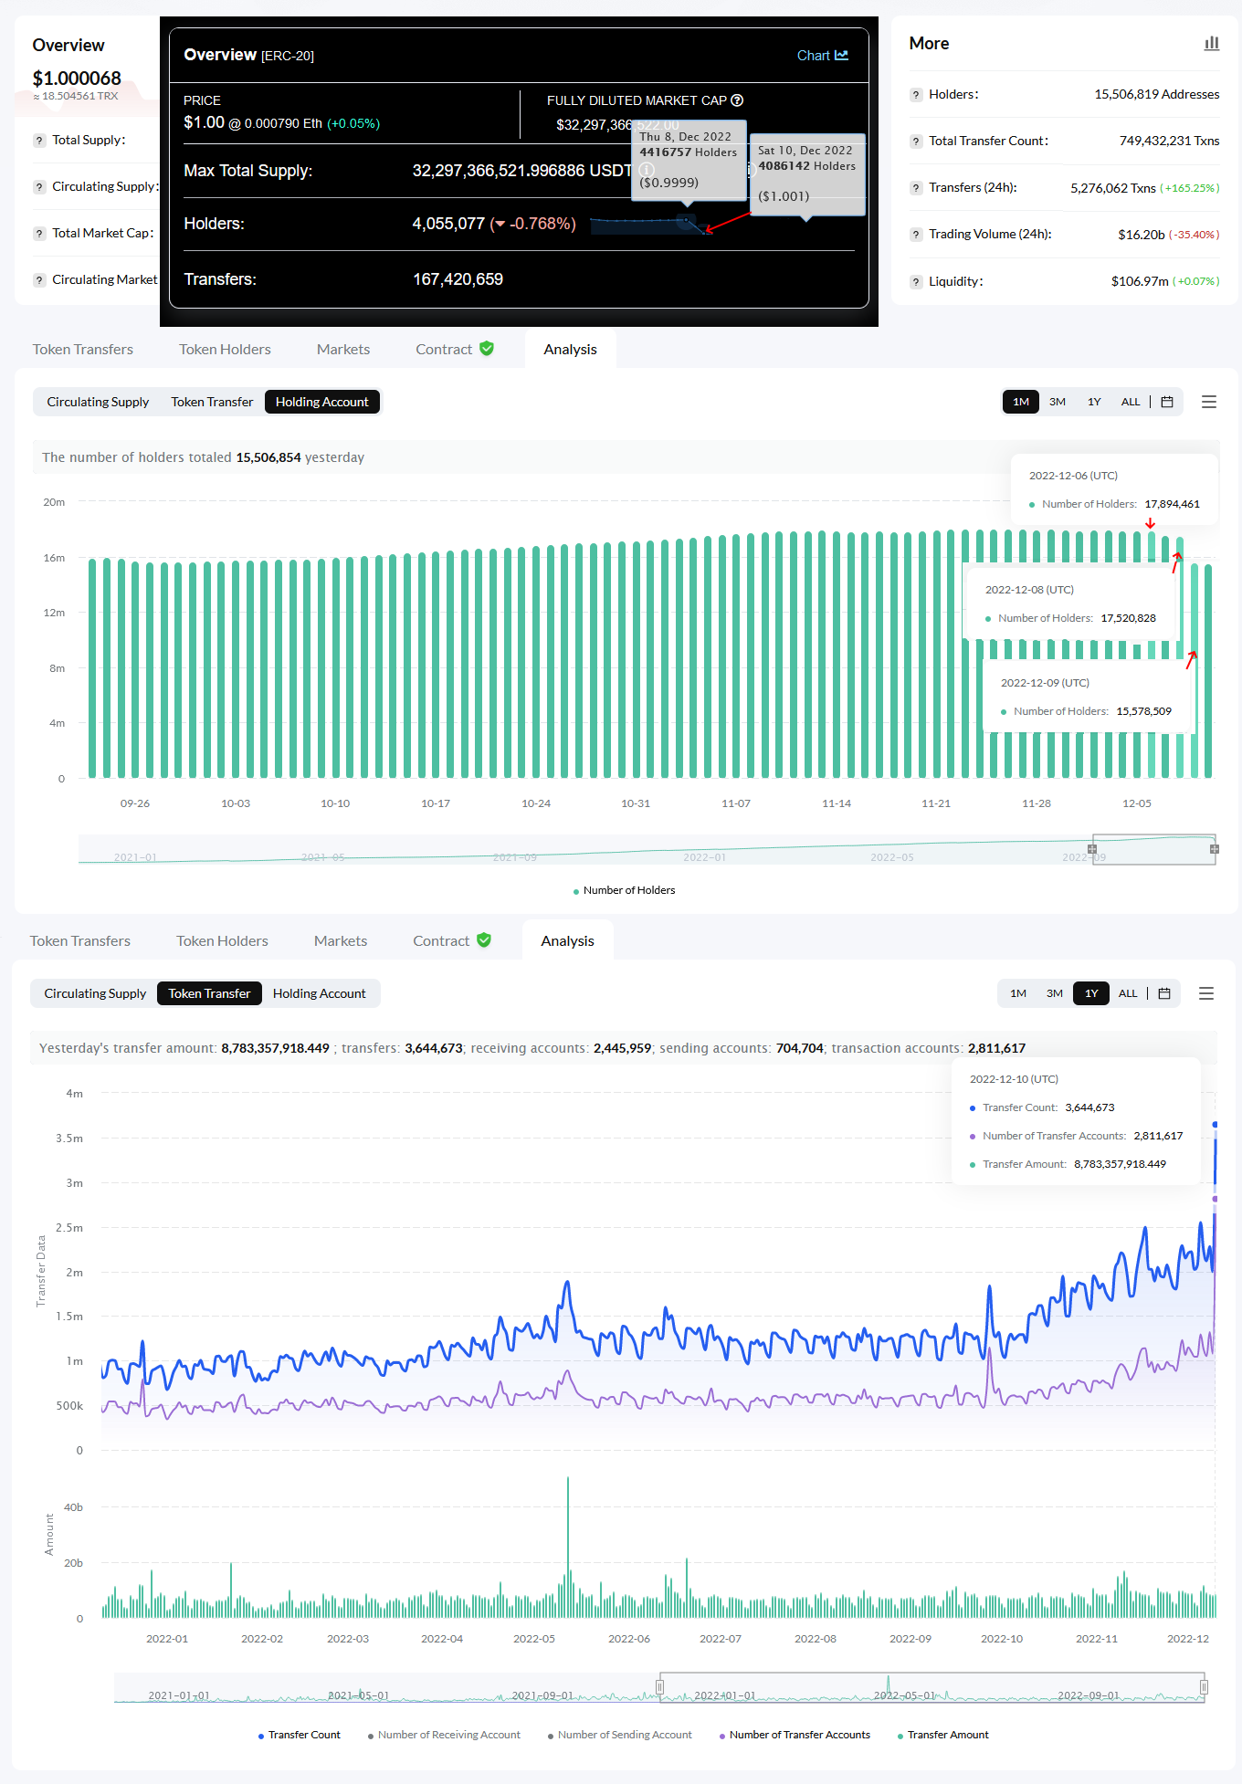The width and height of the screenshot is (1242, 1784).
Task: Open the Chart link in the ERC-20 Overview
Action: click(823, 56)
